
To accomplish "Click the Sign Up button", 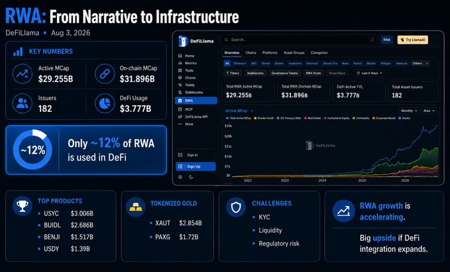I will point(195,166).
